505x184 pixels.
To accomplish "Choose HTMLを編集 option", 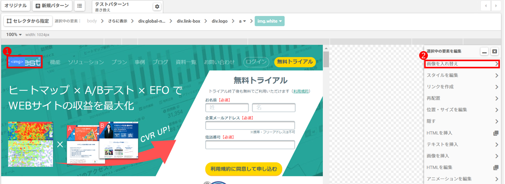I will tap(462, 167).
